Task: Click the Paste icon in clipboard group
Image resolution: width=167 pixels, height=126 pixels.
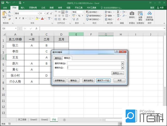Action: tap(4, 15)
